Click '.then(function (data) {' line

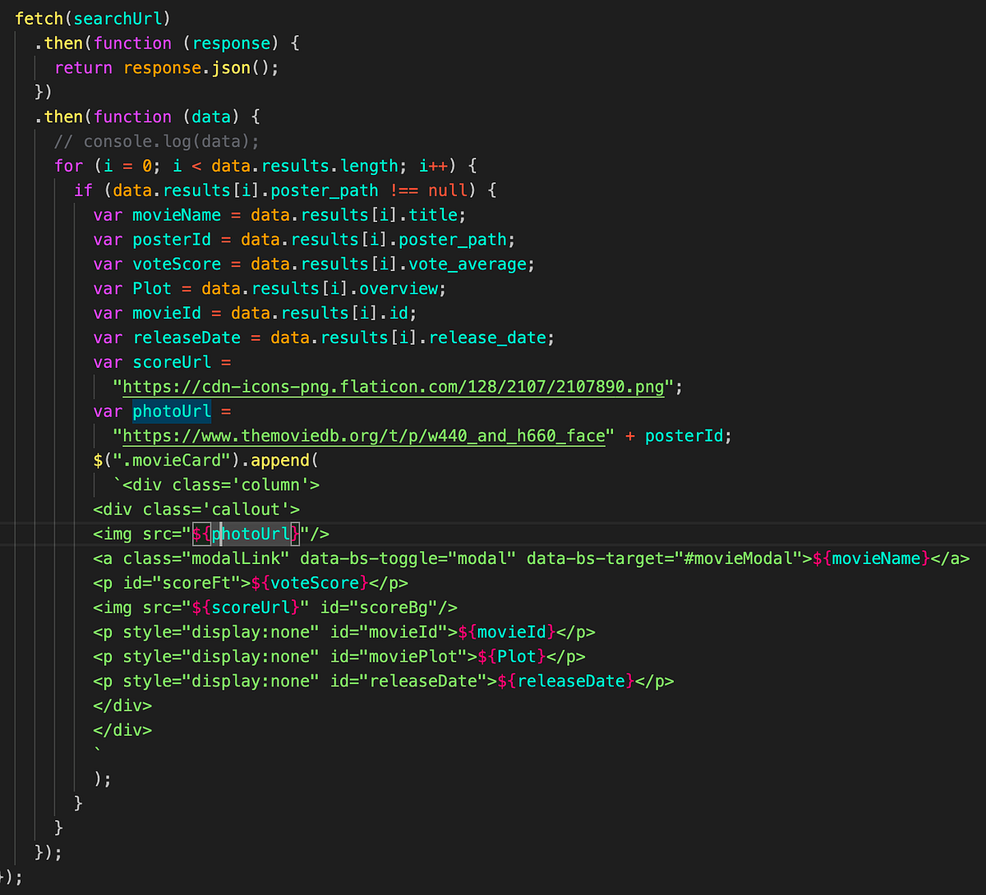pyautogui.click(x=147, y=117)
